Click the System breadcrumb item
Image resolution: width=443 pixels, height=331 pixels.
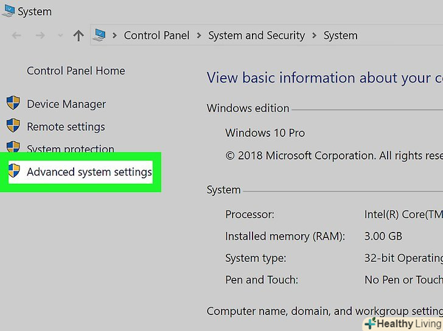340,36
